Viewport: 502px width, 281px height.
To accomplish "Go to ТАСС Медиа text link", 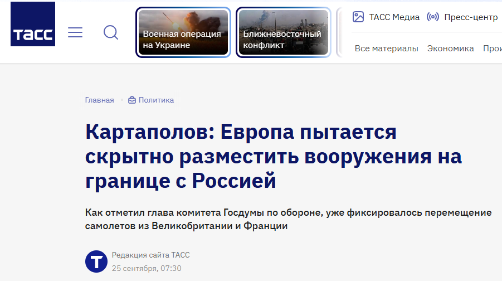I will pos(394,17).
